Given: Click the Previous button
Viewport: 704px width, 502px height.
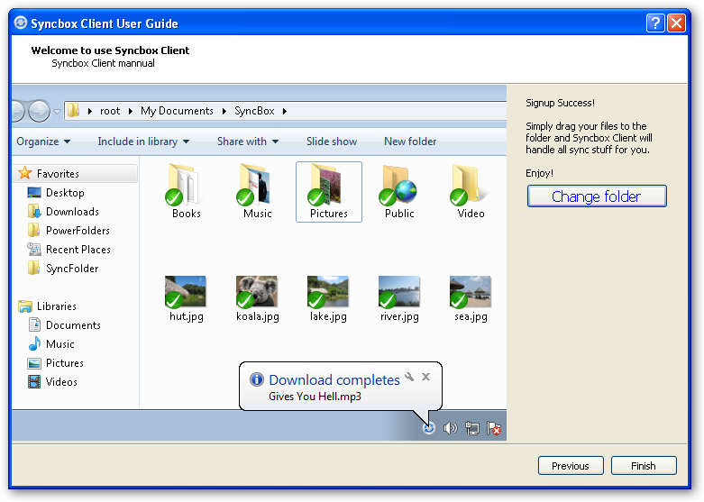Looking at the screenshot, I should click(571, 466).
